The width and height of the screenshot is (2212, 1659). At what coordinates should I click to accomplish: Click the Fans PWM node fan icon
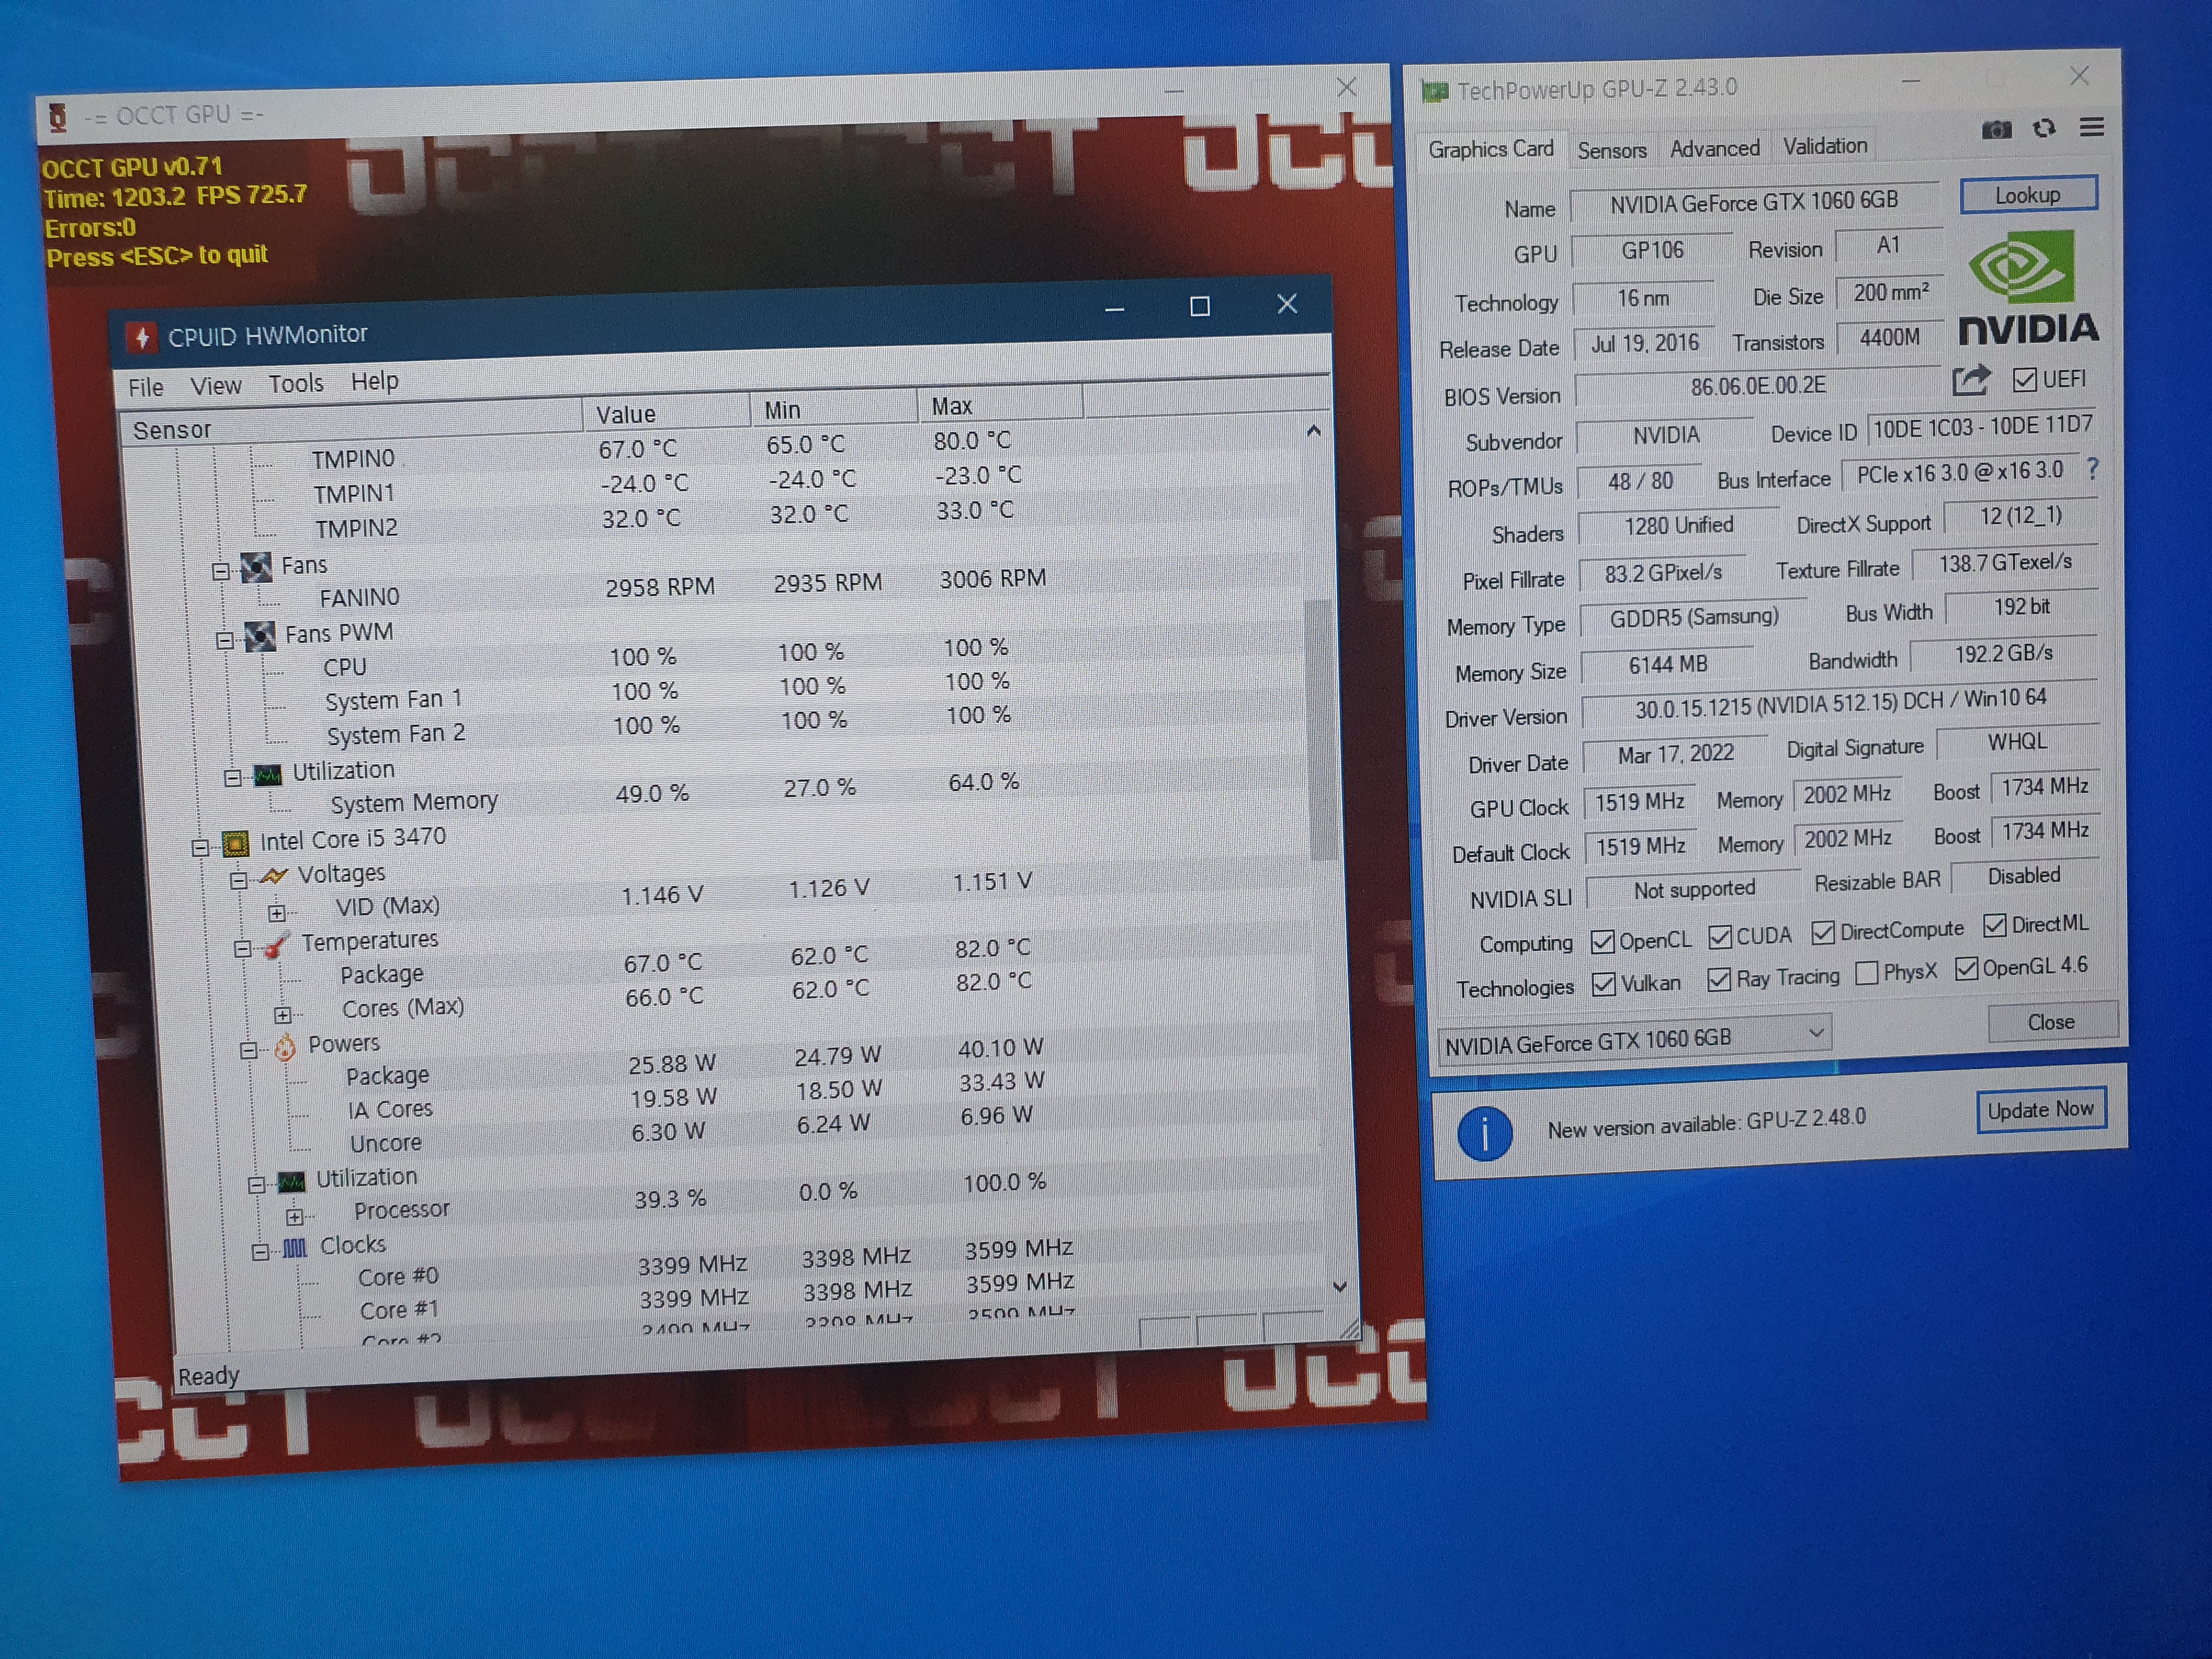pos(260,636)
